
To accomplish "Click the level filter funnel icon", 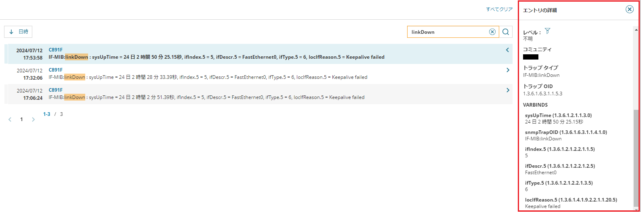I will (547, 31).
